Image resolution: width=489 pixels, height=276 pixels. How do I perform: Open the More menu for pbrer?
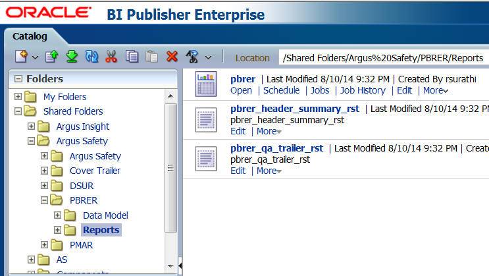point(436,90)
